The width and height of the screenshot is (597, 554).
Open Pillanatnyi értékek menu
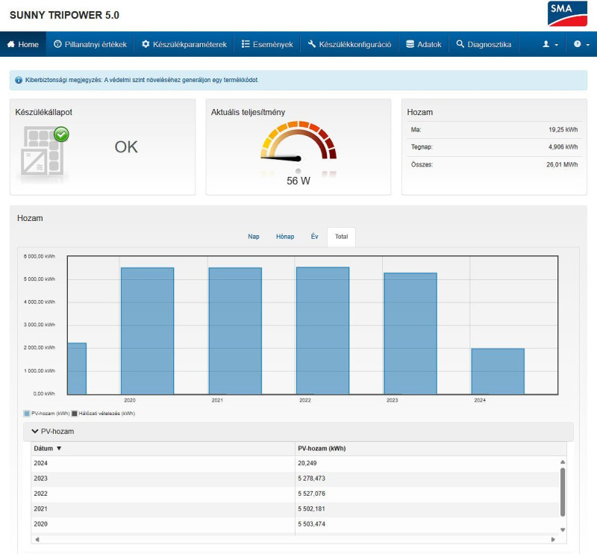[90, 44]
